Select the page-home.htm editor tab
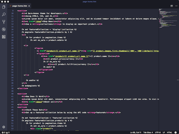Image resolution: width=179 pixels, height=134 pixels. (x=19, y=6)
